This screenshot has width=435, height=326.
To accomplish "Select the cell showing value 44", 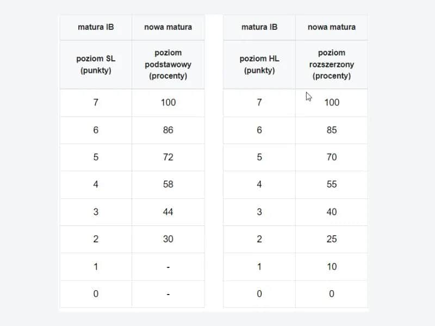I will (168, 212).
